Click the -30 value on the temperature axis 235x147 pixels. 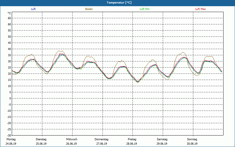click(x=9, y=135)
